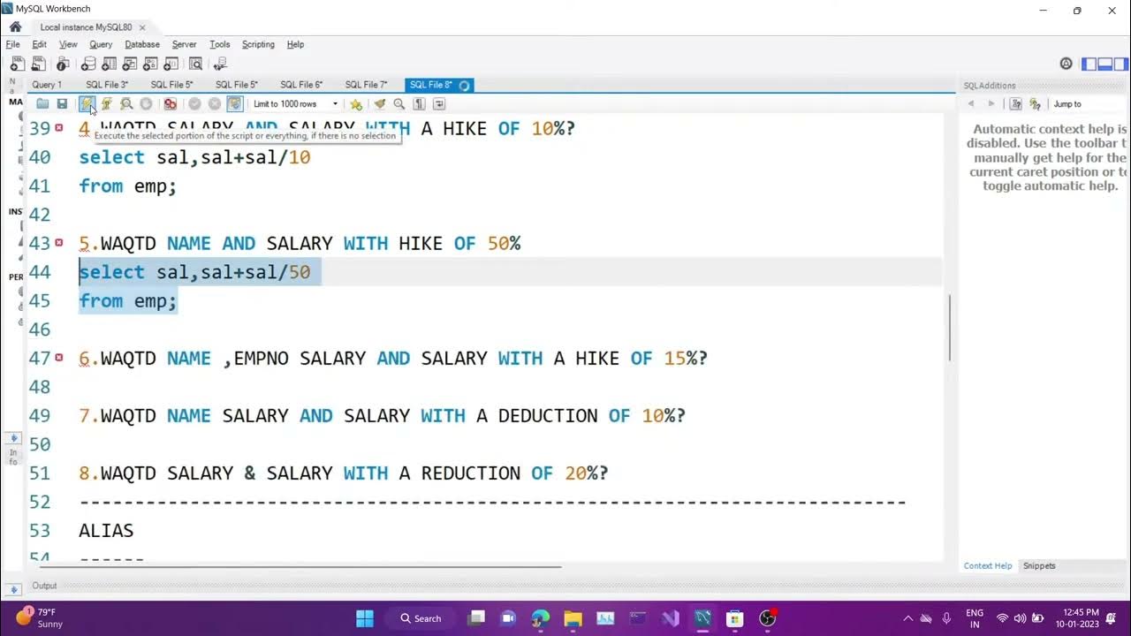Run EXPLAIN on statement under cursor

click(126, 104)
